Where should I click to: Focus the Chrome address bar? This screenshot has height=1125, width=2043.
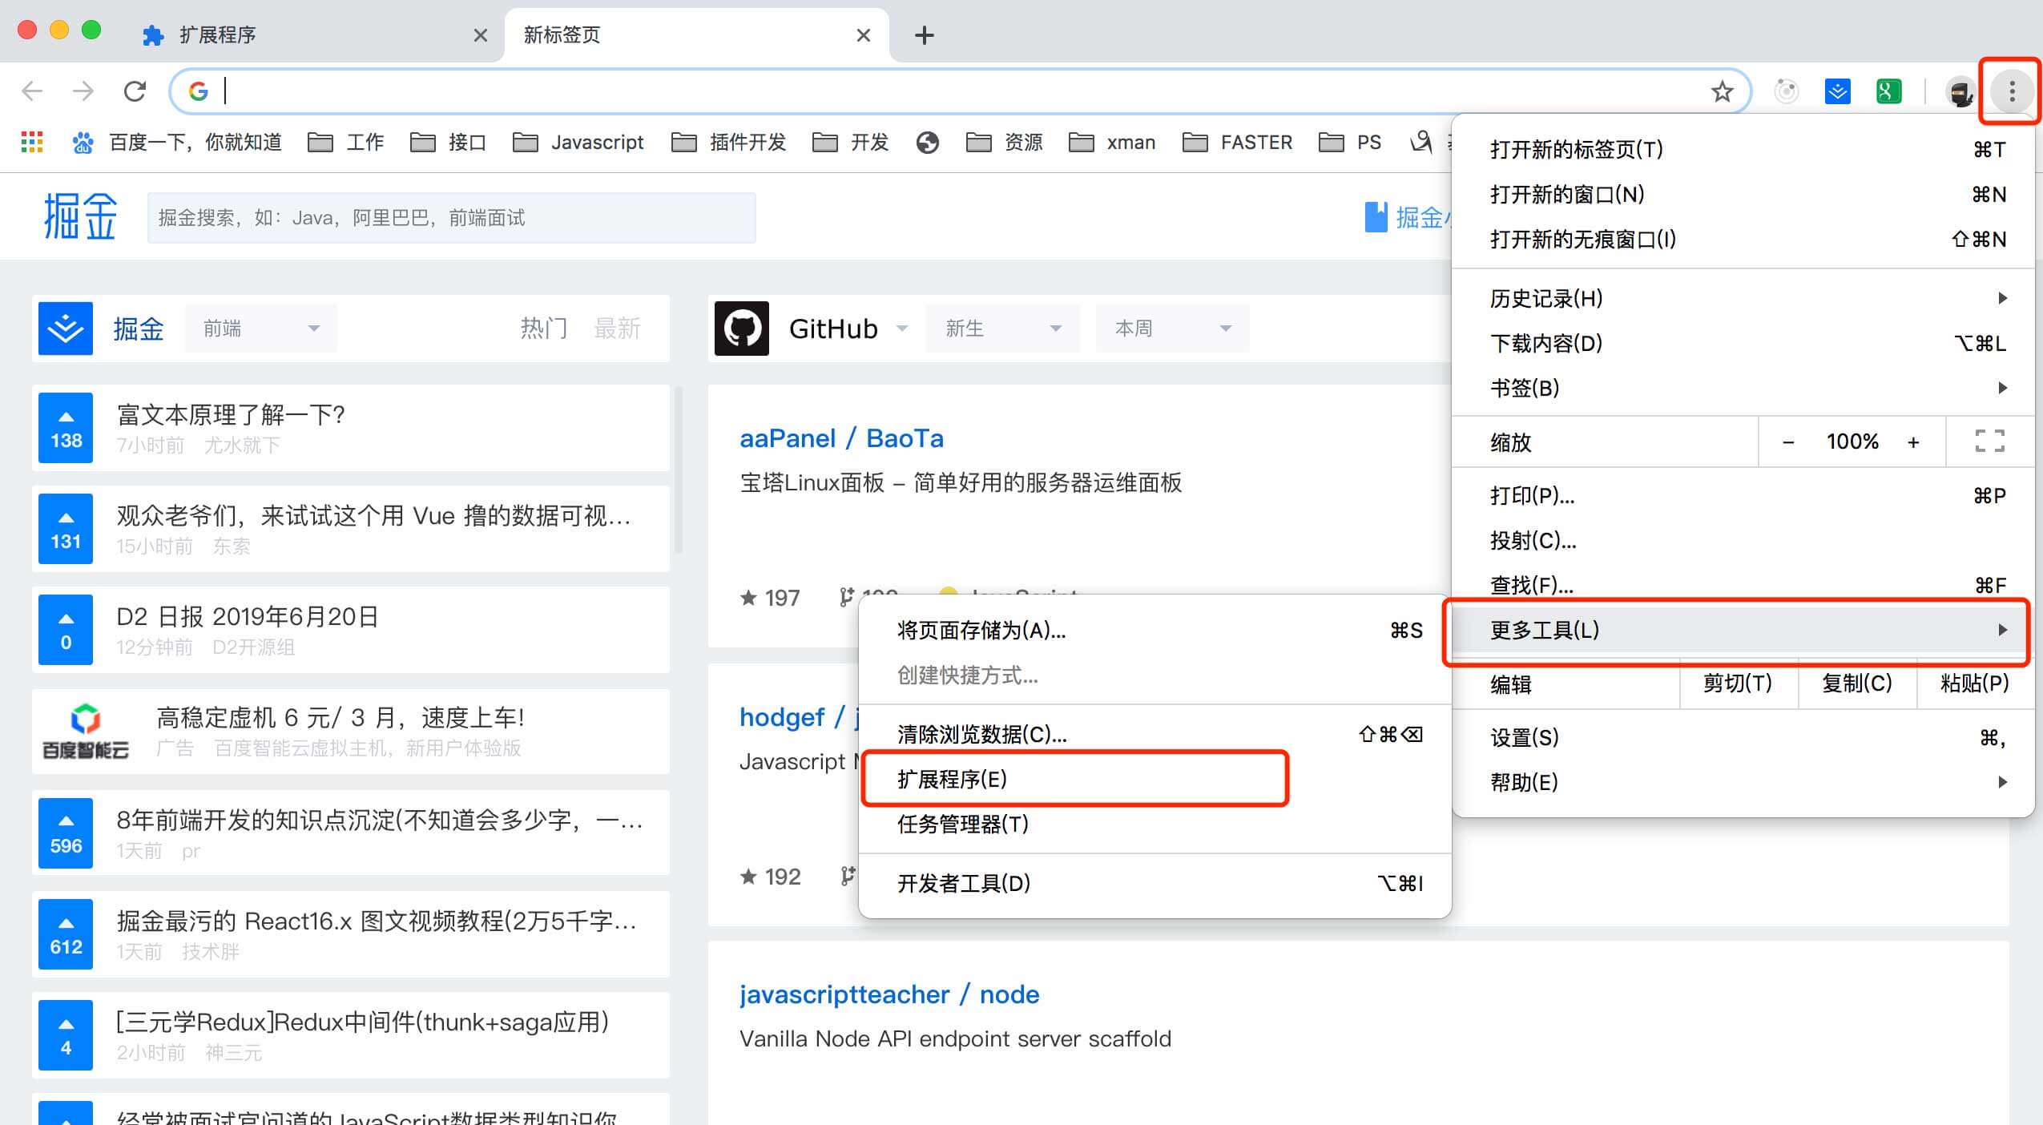click(x=961, y=91)
